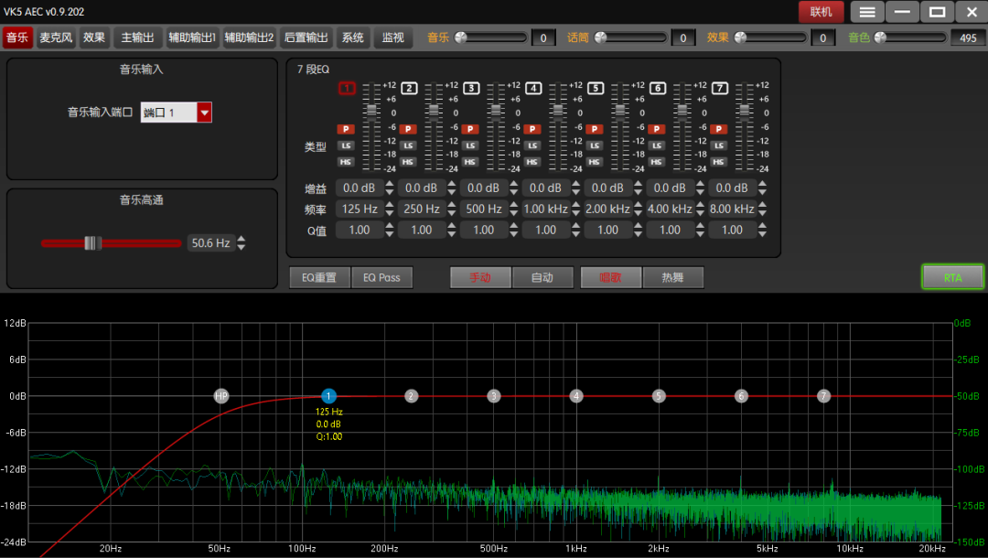This screenshot has width=988, height=558.
Task: Set band 7 type to P (peak)
Action: [718, 129]
